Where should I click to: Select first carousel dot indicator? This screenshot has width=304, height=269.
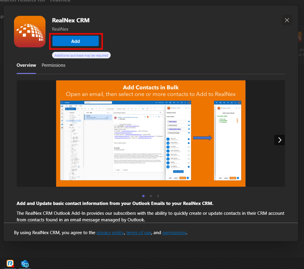[x=143, y=196]
